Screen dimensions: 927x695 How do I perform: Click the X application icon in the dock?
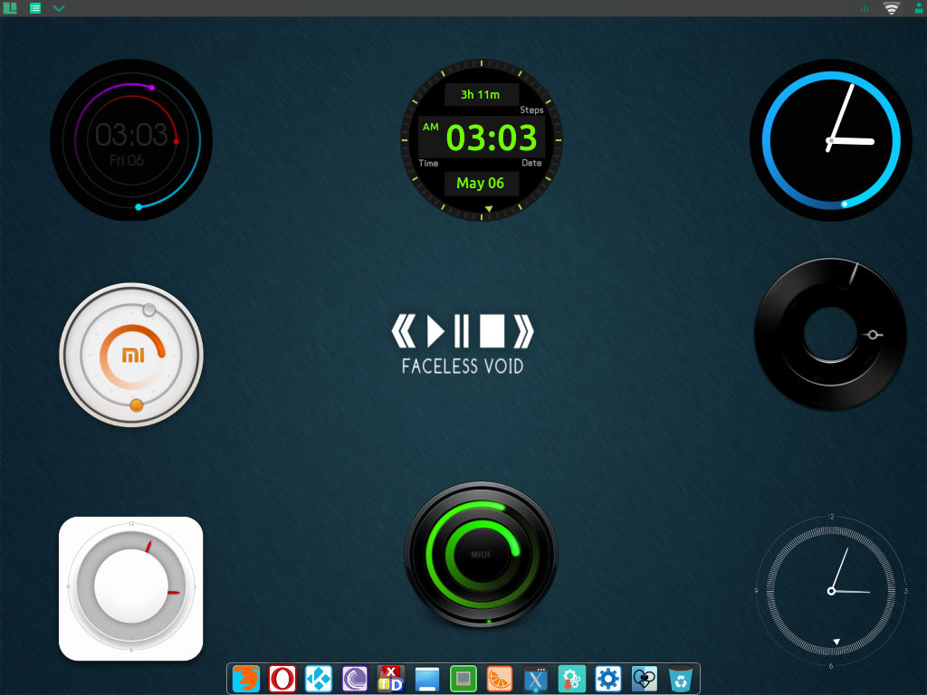click(535, 677)
